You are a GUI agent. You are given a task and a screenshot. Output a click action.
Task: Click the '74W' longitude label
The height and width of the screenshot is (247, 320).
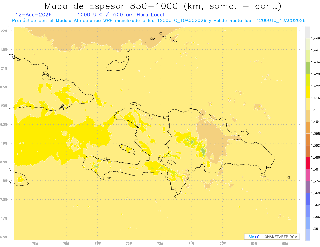[98, 244]
